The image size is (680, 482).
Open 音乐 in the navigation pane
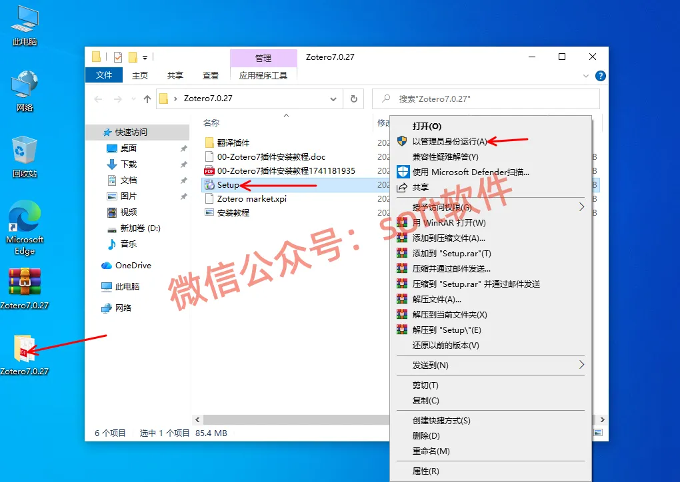pos(129,244)
